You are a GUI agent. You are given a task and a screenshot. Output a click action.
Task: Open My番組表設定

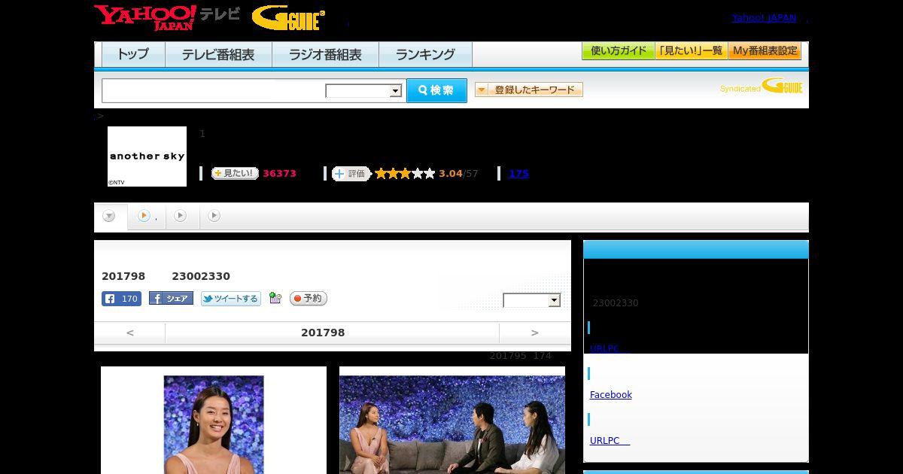pyautogui.click(x=765, y=51)
